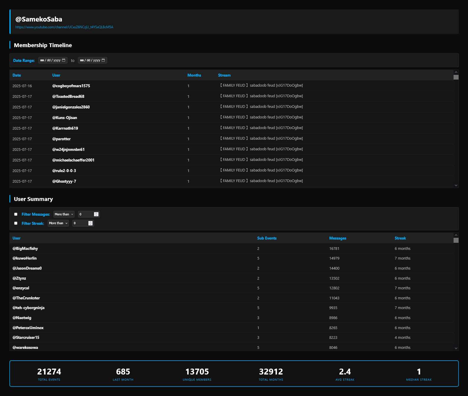
Task: Select user @janielgonzales2860 in timeline
Action: tap(71, 107)
